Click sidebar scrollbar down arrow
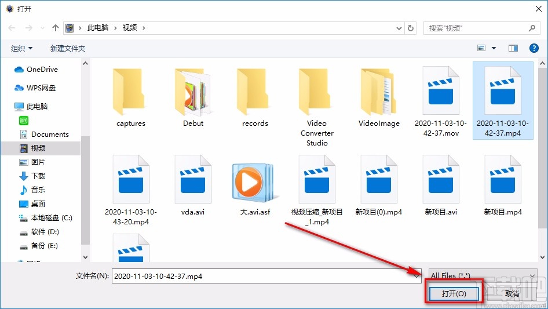 click(85, 257)
